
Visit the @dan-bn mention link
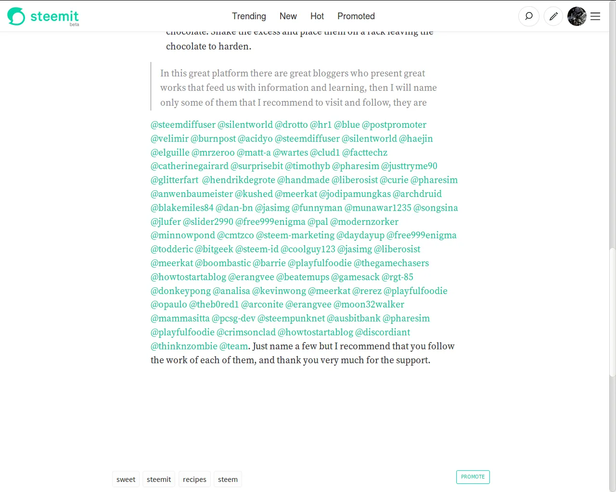(x=234, y=208)
